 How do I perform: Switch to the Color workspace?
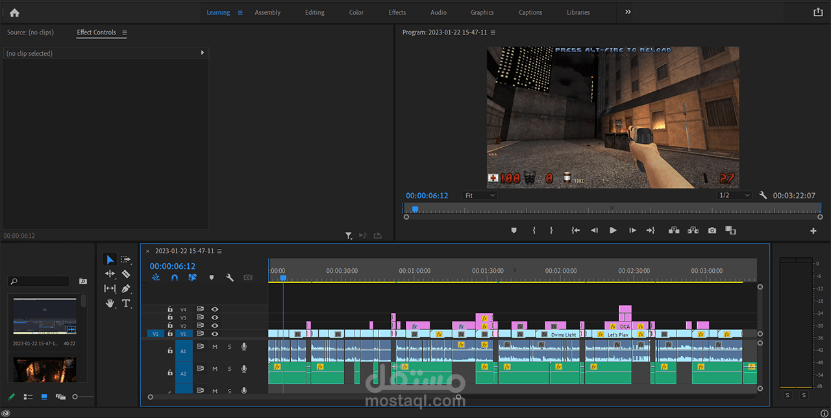[x=356, y=12]
